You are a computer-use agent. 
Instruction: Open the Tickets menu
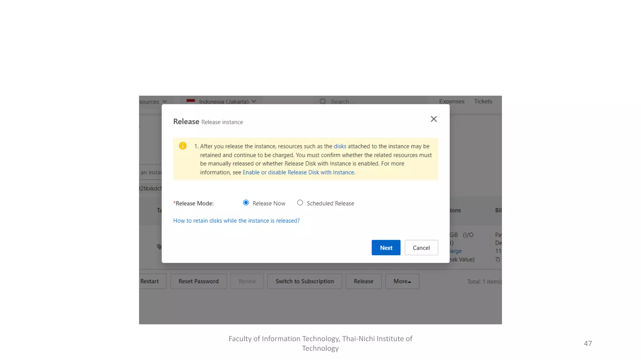483,101
